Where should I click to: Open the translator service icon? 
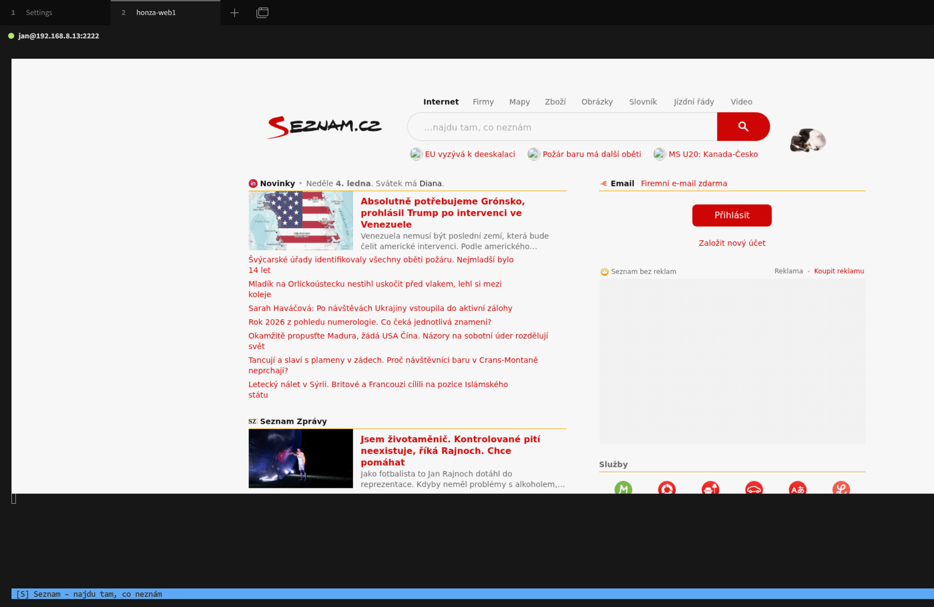(797, 488)
